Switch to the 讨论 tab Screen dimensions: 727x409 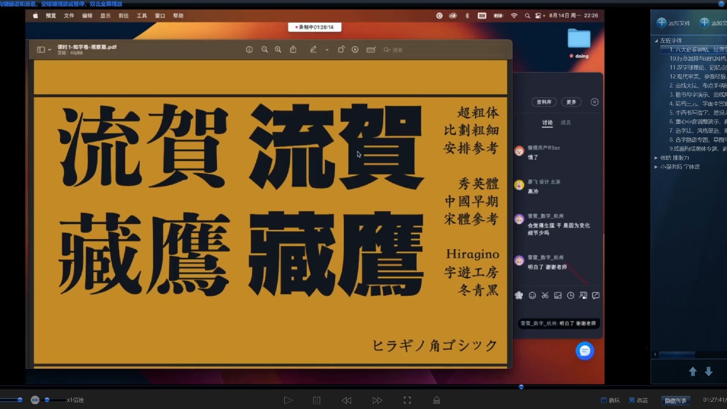click(547, 122)
